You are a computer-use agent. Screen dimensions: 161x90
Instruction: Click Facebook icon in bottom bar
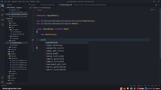135,88
